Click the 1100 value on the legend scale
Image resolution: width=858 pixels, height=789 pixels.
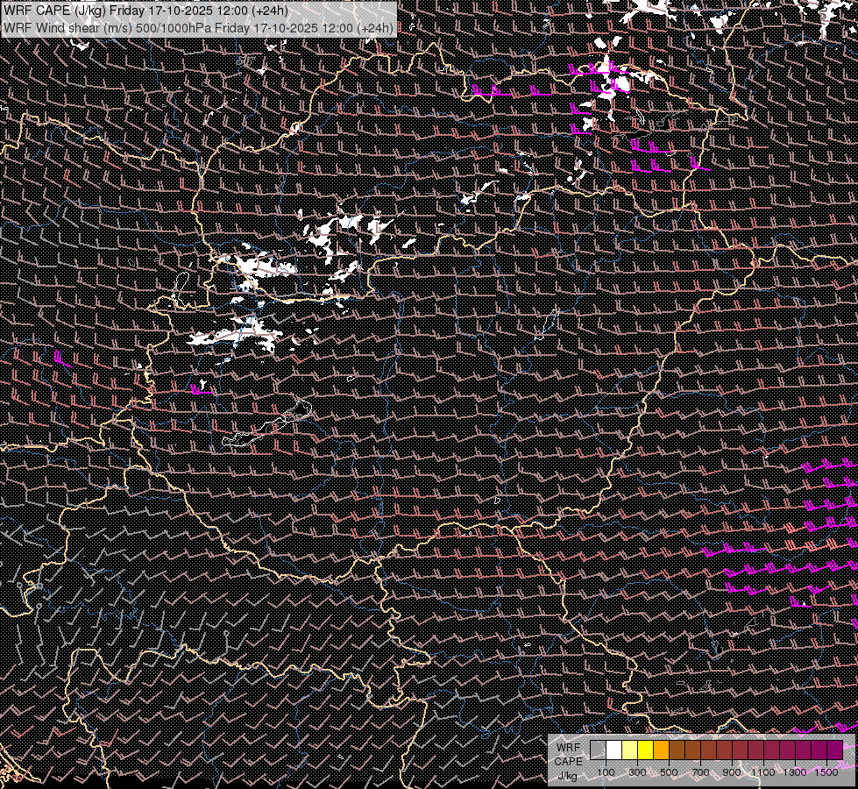(763, 772)
